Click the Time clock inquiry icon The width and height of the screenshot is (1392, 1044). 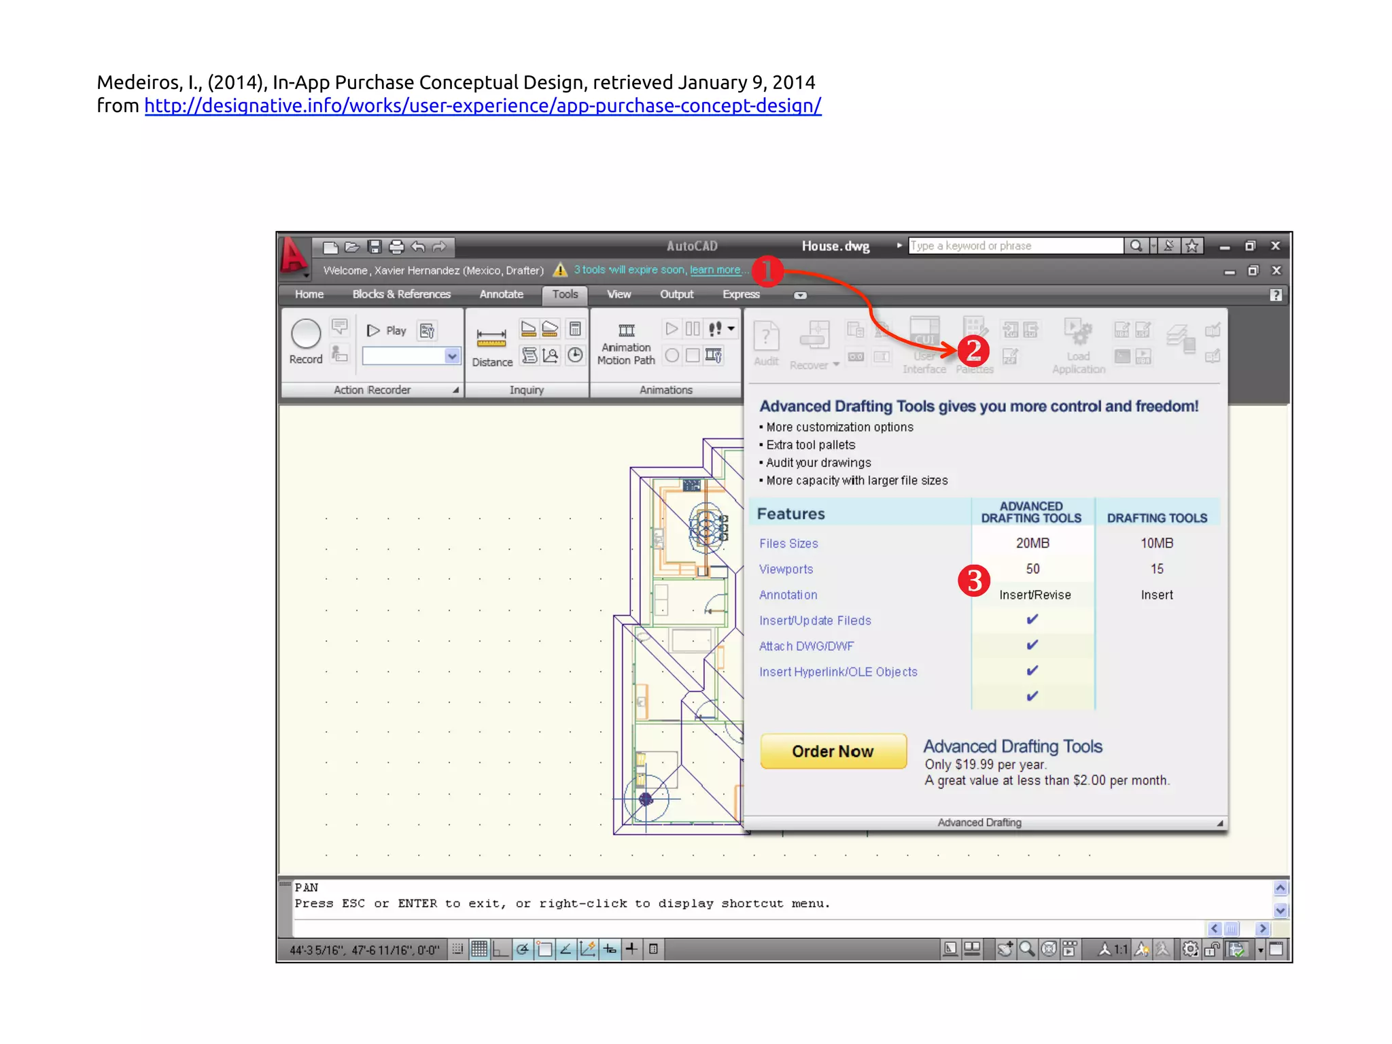575,355
